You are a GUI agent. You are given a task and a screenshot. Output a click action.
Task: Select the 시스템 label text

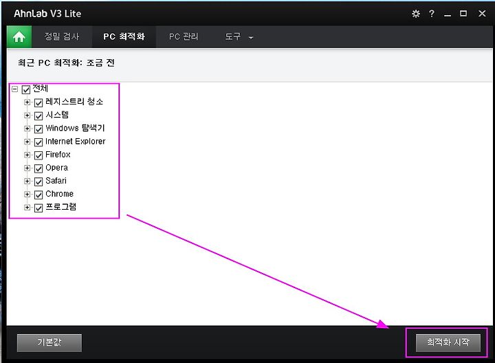[x=57, y=115]
